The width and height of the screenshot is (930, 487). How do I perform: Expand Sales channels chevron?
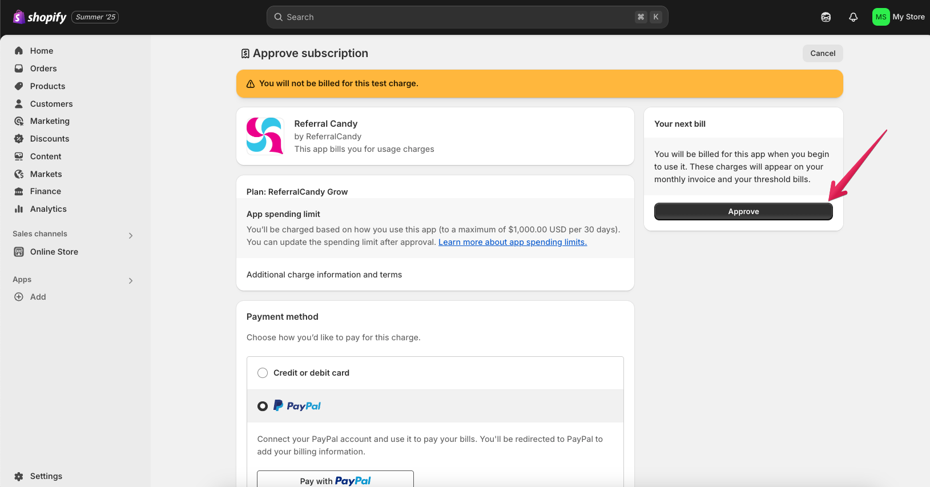(x=131, y=235)
